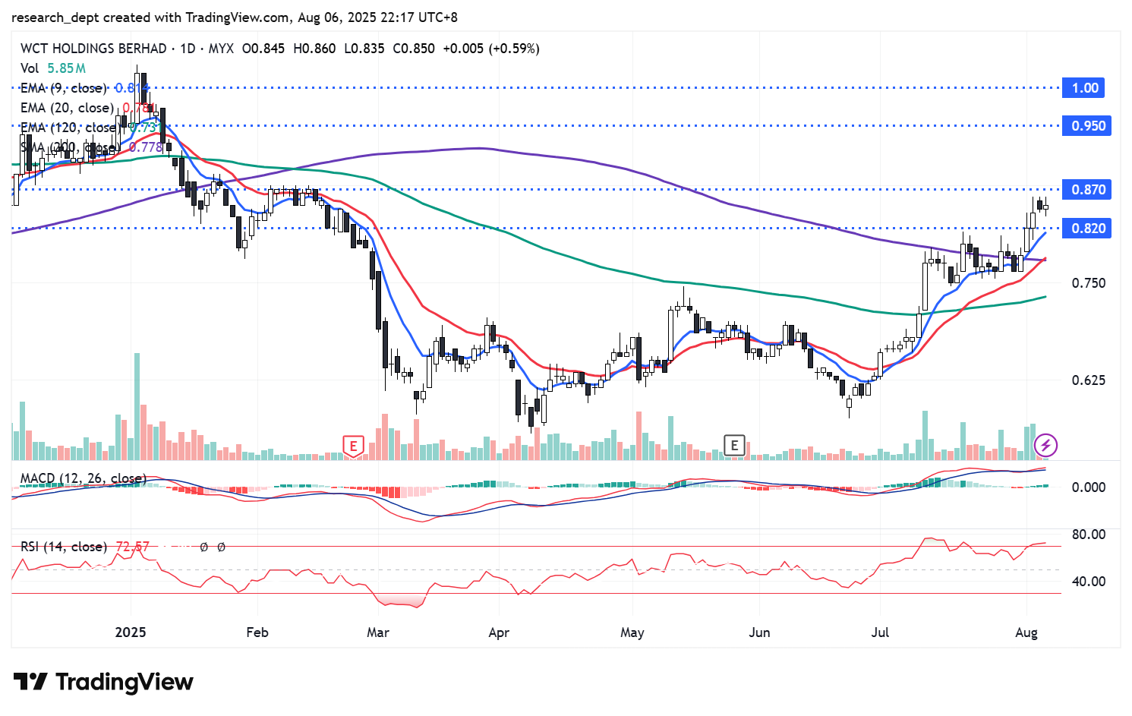The width and height of the screenshot is (1132, 716).
Task: Select the 1.00 price level label
Action: pyautogui.click(x=1085, y=88)
